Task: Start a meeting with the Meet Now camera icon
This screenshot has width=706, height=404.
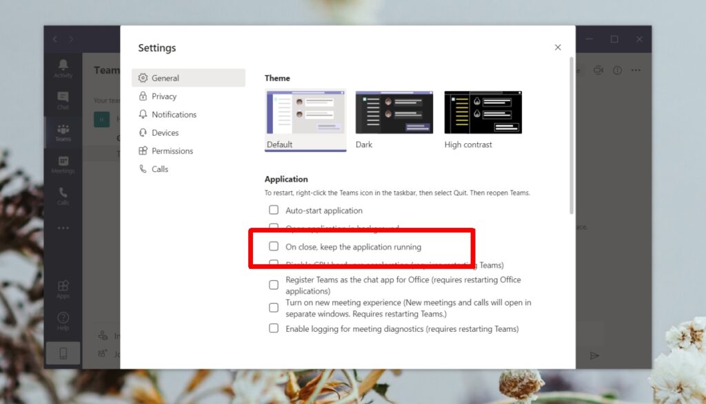Action: pyautogui.click(x=598, y=70)
